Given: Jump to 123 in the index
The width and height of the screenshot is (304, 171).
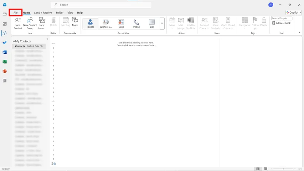Looking at the screenshot, I should 53,43.
